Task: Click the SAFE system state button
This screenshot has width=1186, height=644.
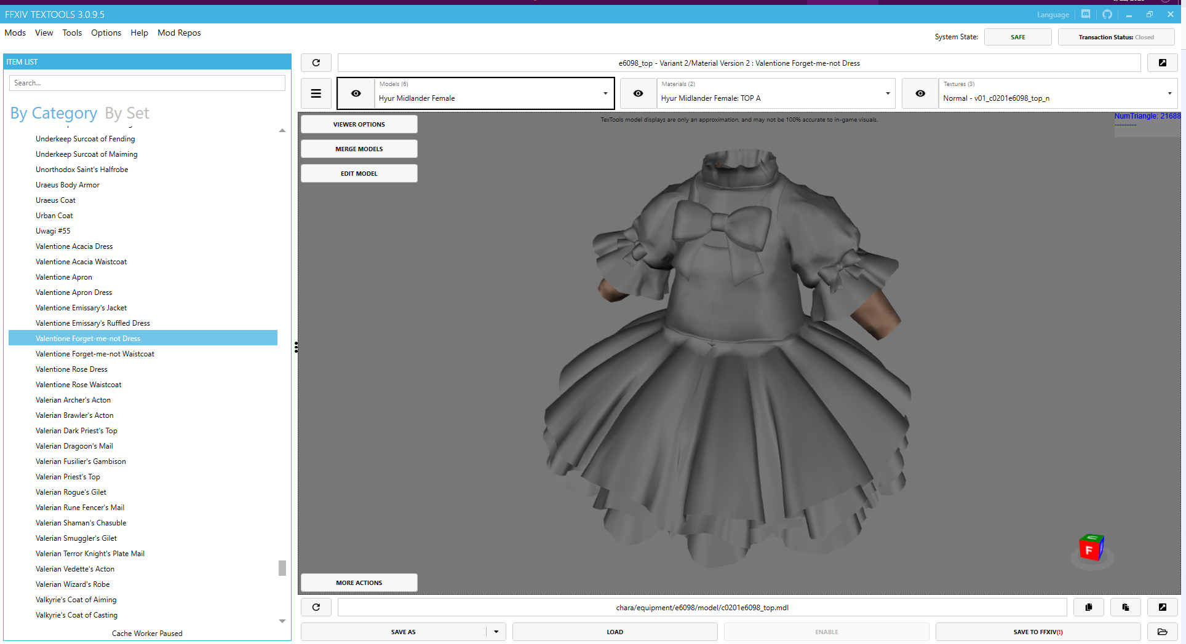Action: click(x=1018, y=37)
